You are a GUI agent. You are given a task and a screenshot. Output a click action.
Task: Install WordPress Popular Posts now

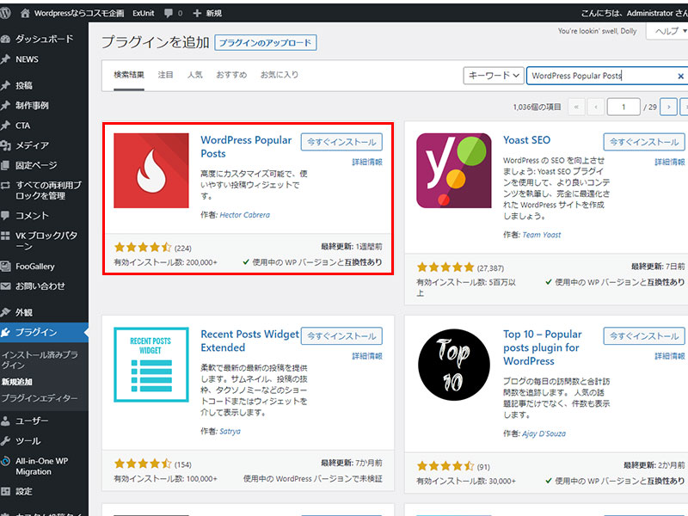341,142
